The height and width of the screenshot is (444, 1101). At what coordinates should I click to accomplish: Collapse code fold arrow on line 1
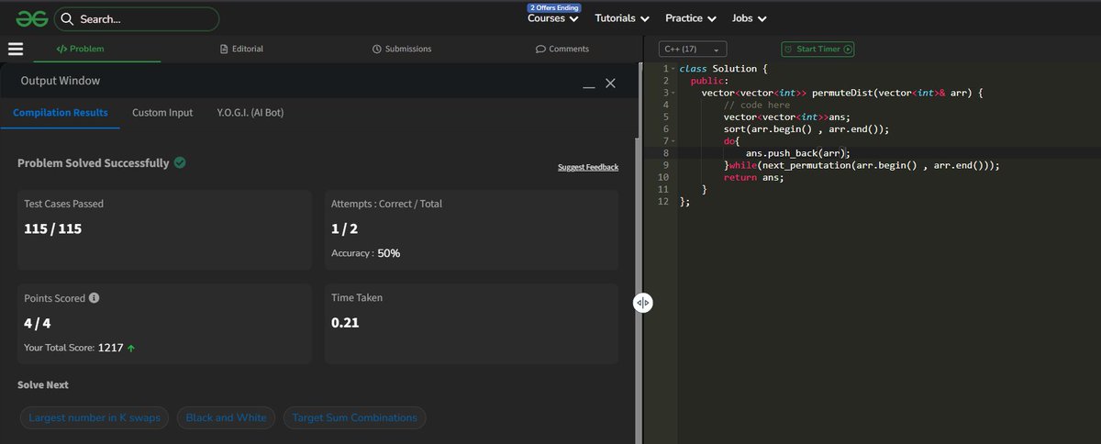pos(673,70)
